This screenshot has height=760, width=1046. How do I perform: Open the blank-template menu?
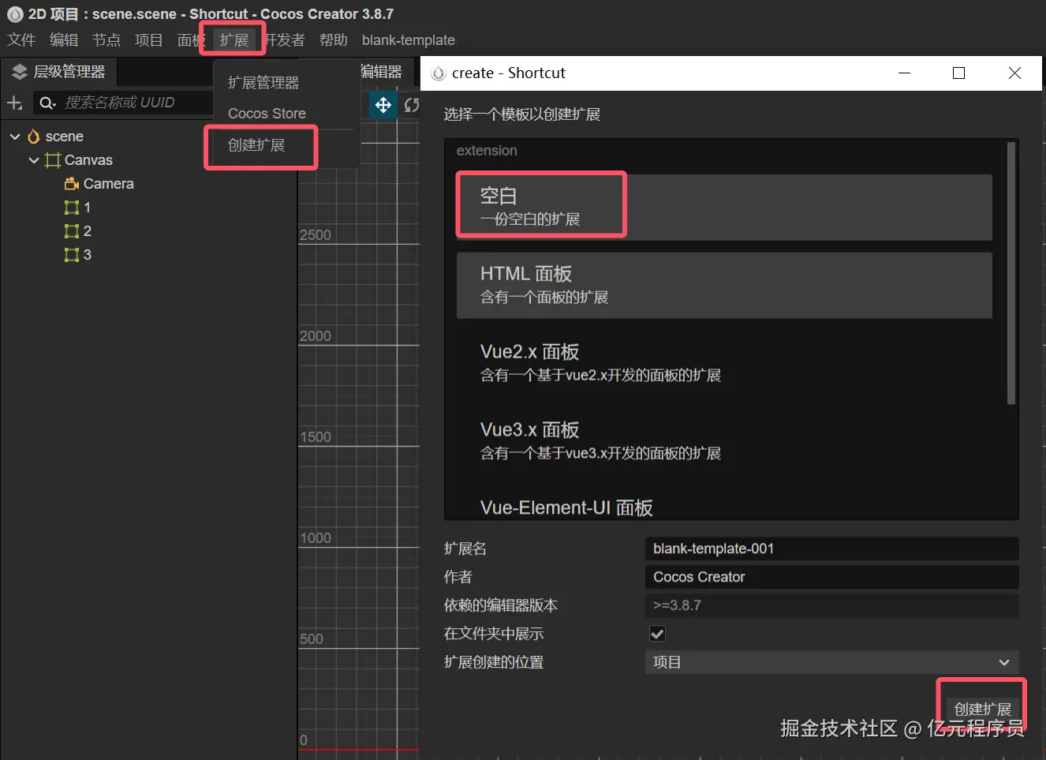pyautogui.click(x=409, y=40)
